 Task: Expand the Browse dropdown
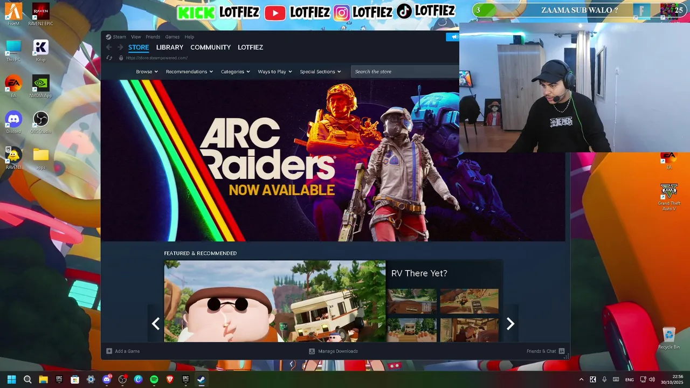click(x=147, y=72)
